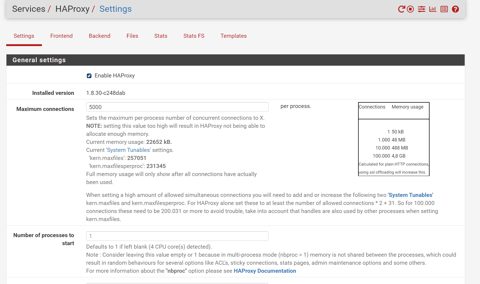Viewport: 480px width, 284px height.
Task: Open the help question mark icon
Action: click(x=455, y=9)
